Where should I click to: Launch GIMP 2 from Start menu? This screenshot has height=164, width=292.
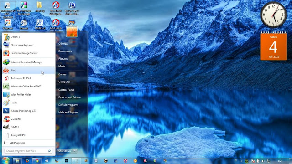tap(28, 127)
